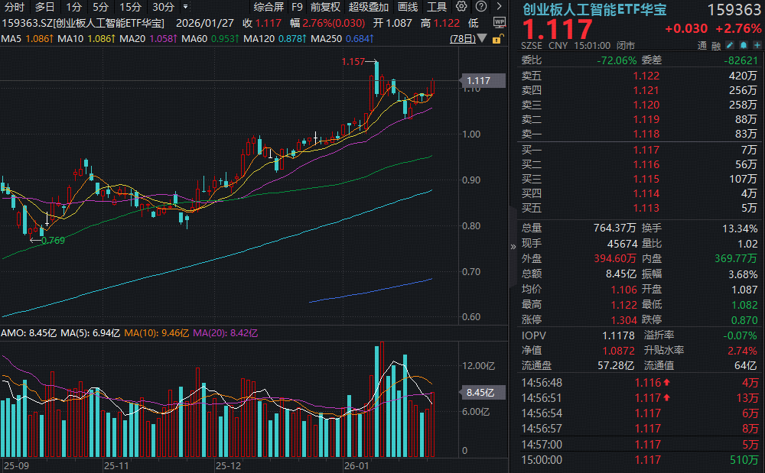Enable 超级叠加 overlay mode

tap(366, 7)
